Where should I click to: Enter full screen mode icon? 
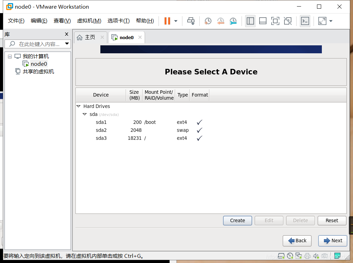(275, 21)
